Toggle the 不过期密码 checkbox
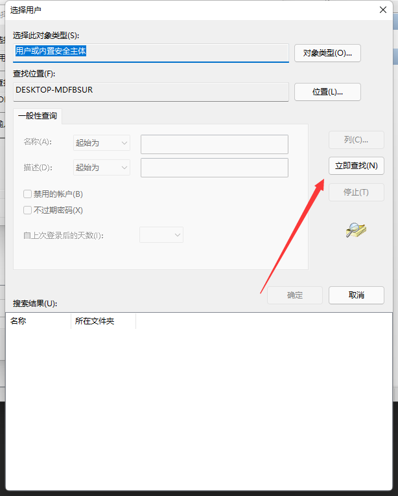 click(x=27, y=210)
